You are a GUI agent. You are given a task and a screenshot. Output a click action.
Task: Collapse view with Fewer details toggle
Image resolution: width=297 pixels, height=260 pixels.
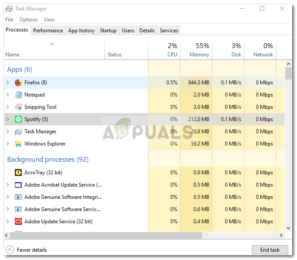pyautogui.click(x=10, y=250)
